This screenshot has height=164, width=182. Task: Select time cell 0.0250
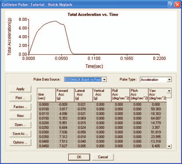click(x=46, y=128)
